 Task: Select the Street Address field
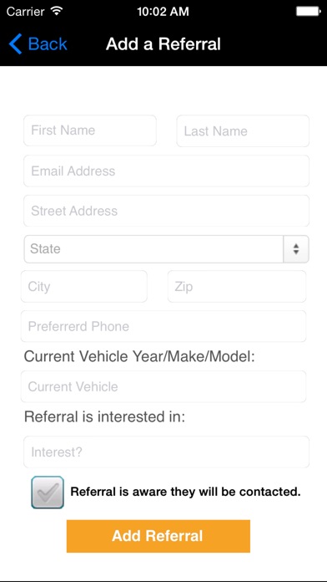pos(166,211)
